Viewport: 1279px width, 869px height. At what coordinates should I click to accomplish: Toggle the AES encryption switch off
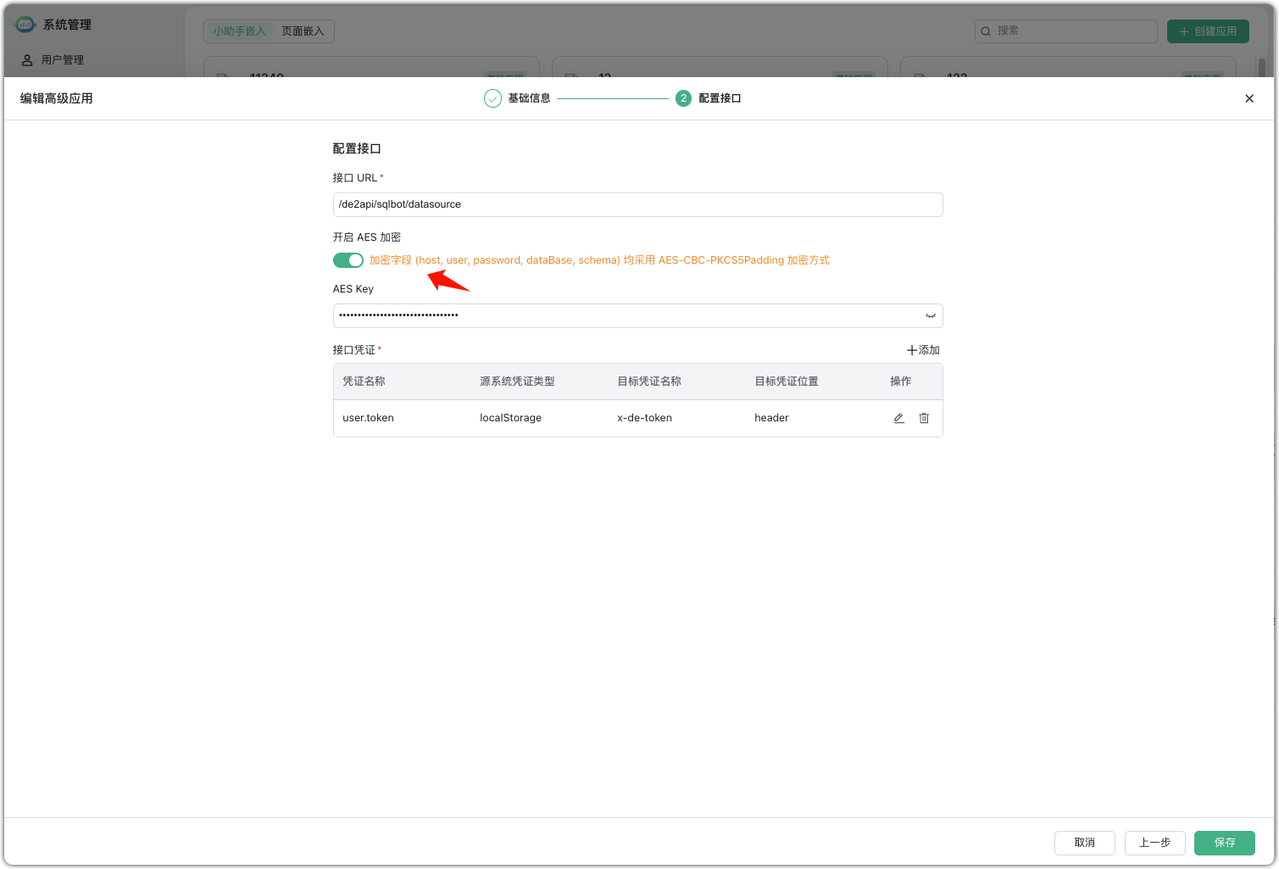coord(348,260)
